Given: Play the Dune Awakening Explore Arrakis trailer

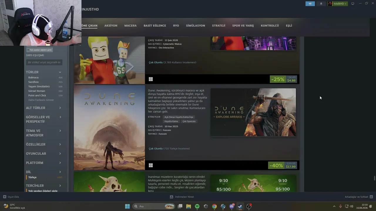Looking at the screenshot, I should tap(253, 112).
